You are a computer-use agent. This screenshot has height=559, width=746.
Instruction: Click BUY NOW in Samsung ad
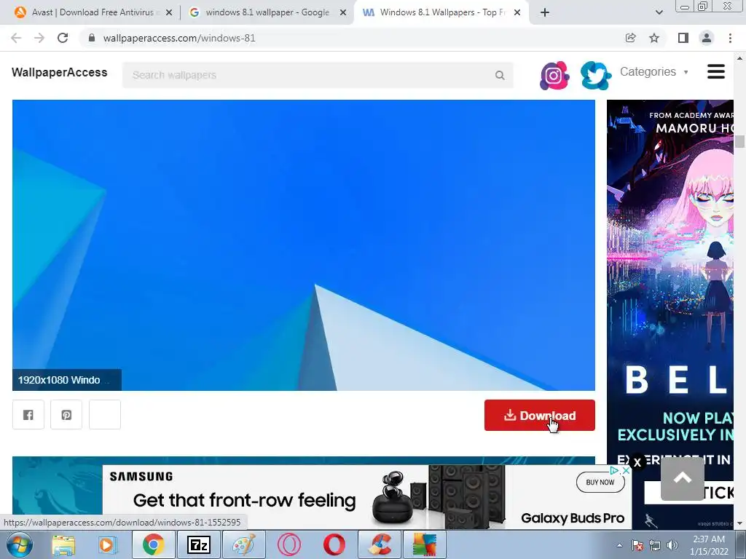pos(600,482)
